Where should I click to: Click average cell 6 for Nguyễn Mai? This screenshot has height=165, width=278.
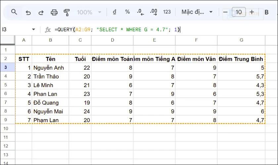pos(241,111)
